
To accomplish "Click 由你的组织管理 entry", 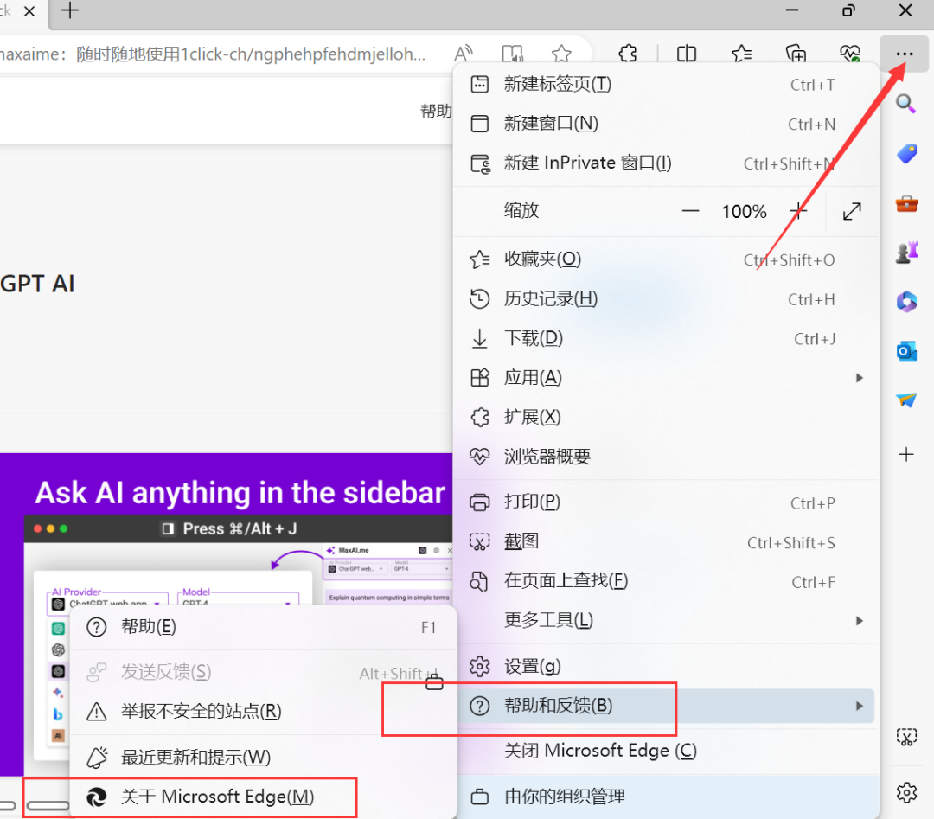I will pyautogui.click(x=666, y=797).
